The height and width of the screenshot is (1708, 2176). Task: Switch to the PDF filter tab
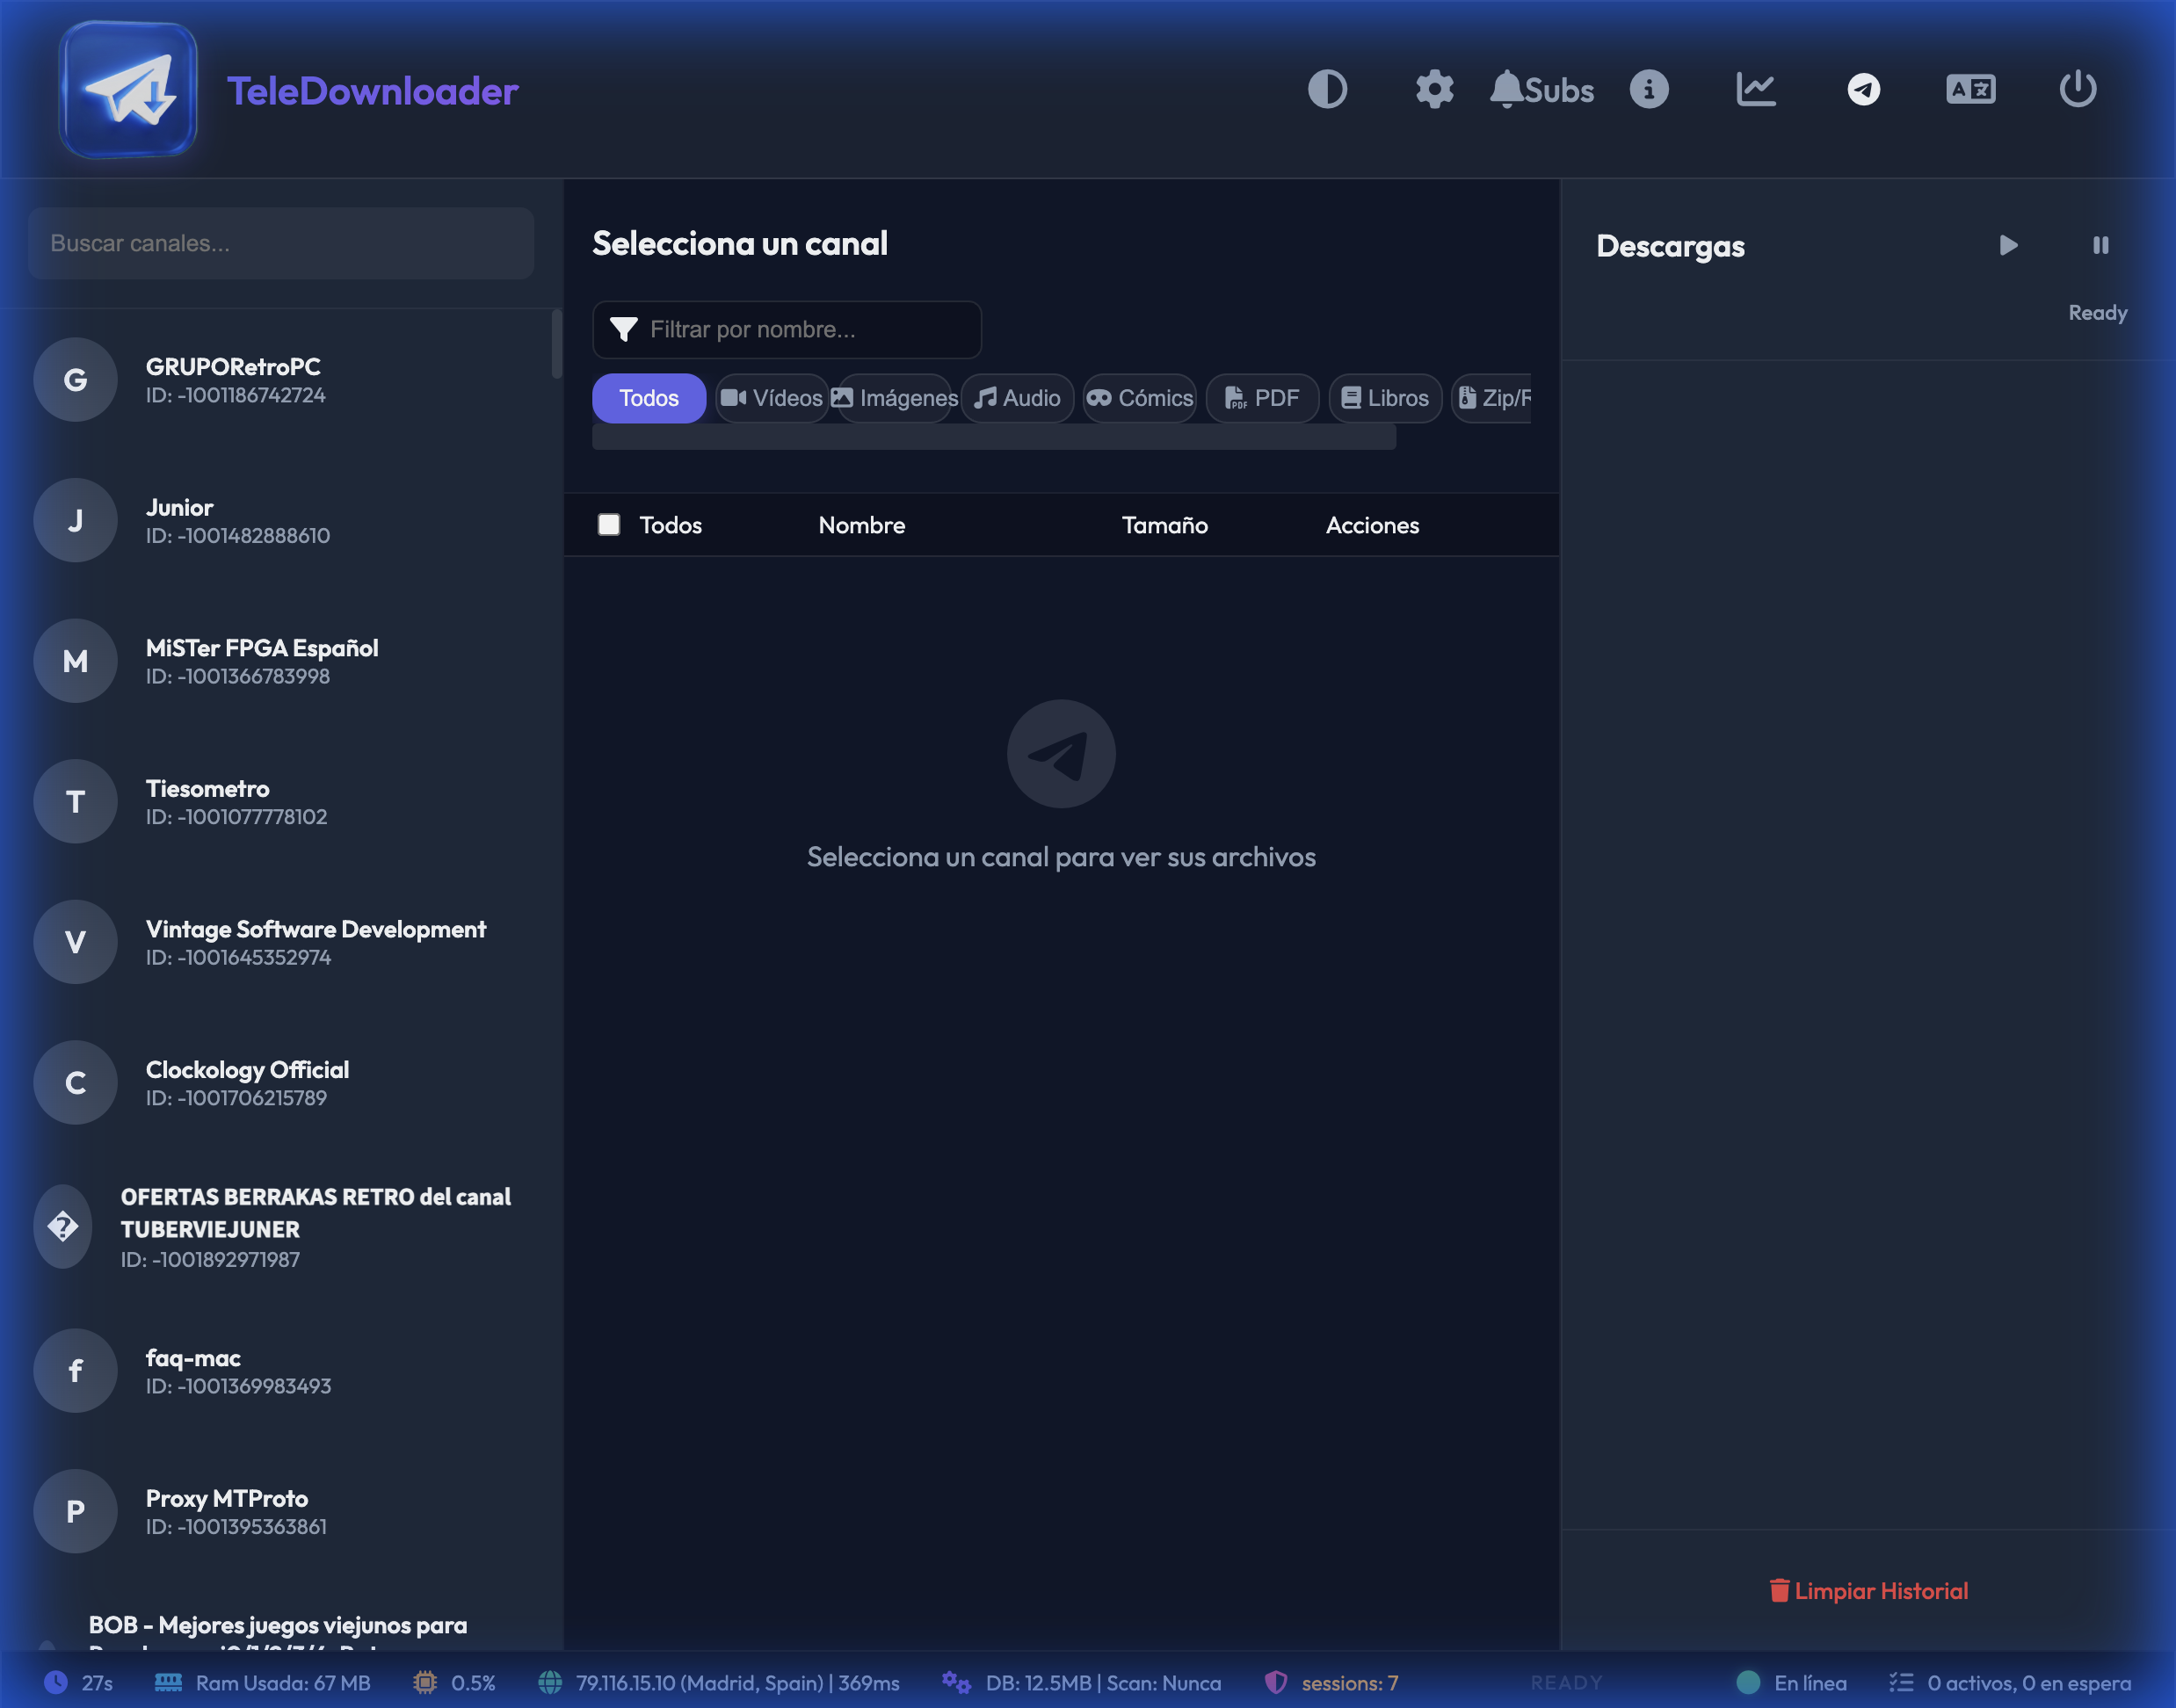pyautogui.click(x=1261, y=398)
